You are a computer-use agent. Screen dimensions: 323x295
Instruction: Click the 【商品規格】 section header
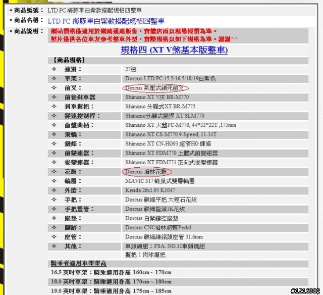[x=69, y=60]
